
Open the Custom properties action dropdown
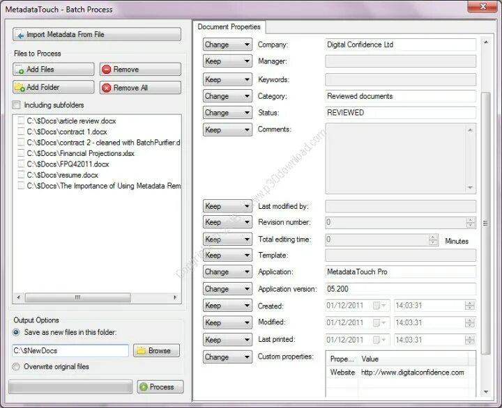(x=227, y=357)
